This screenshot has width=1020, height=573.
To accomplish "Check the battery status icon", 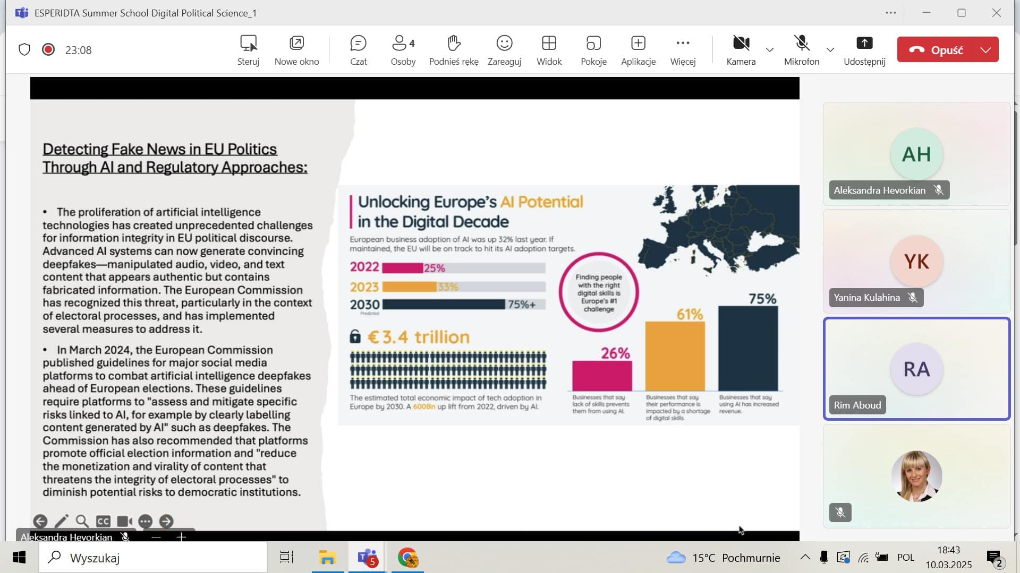I will click(x=882, y=557).
